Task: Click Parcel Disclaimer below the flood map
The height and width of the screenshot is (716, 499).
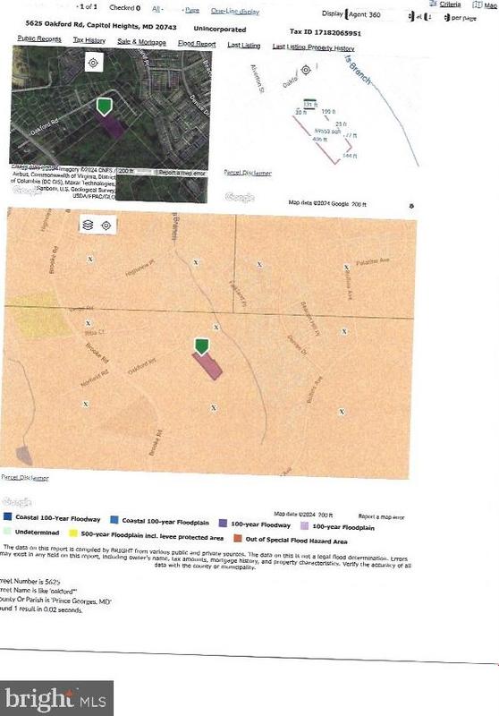Action: tap(25, 478)
